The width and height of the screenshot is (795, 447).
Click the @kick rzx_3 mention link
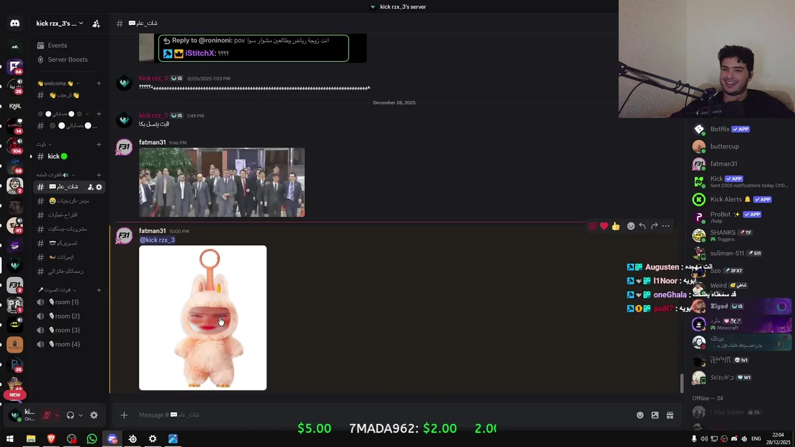pyautogui.click(x=157, y=240)
